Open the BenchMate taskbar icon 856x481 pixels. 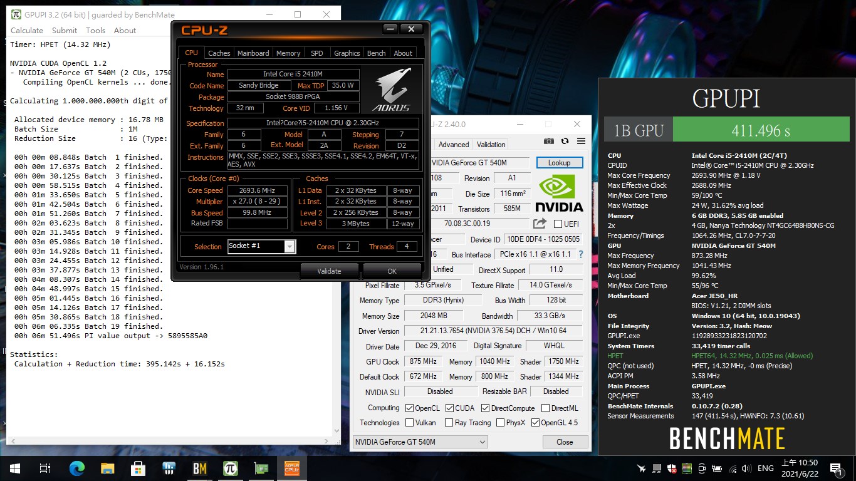point(200,468)
